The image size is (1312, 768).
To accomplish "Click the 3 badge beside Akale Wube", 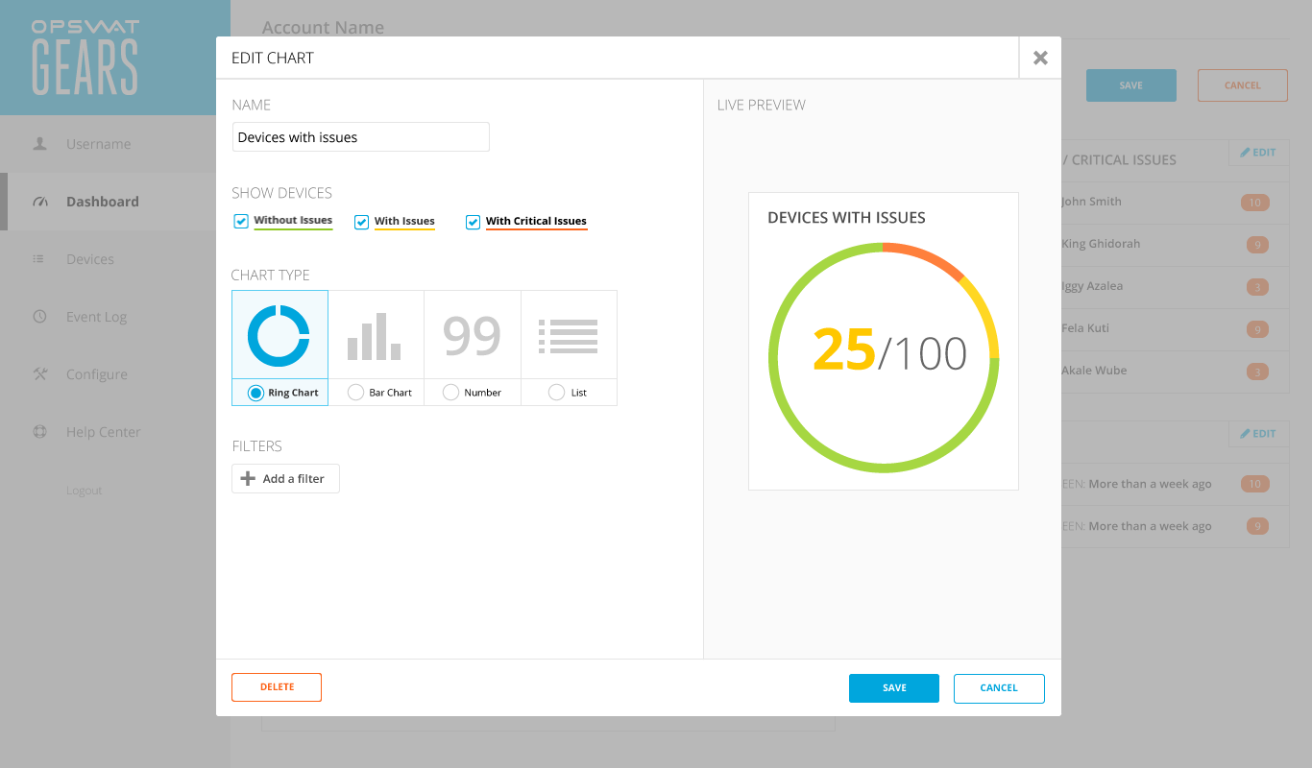I will coord(1257,372).
